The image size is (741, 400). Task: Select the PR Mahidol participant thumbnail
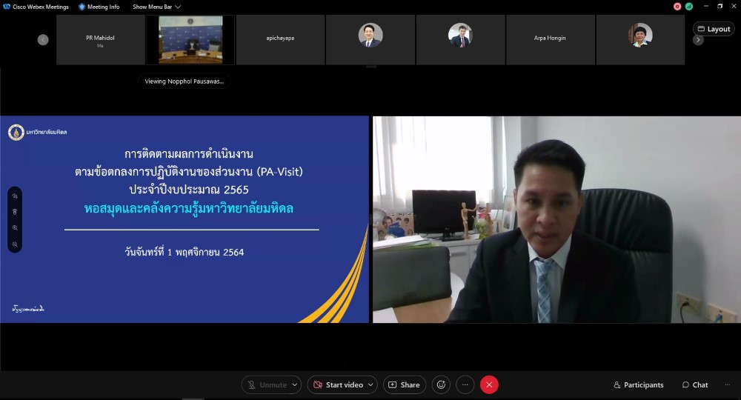(100, 40)
